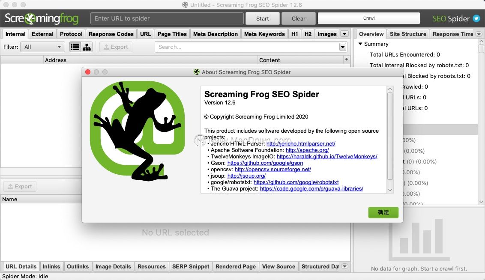Image resolution: width=485 pixels, height=280 pixels.
Task: Show more right panel tabs arrow
Action: (x=479, y=34)
